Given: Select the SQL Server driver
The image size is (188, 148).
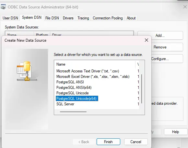Looking at the screenshot, I should pyautogui.click(x=65, y=104).
